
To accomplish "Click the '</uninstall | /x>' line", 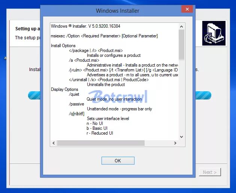I will [109, 80].
